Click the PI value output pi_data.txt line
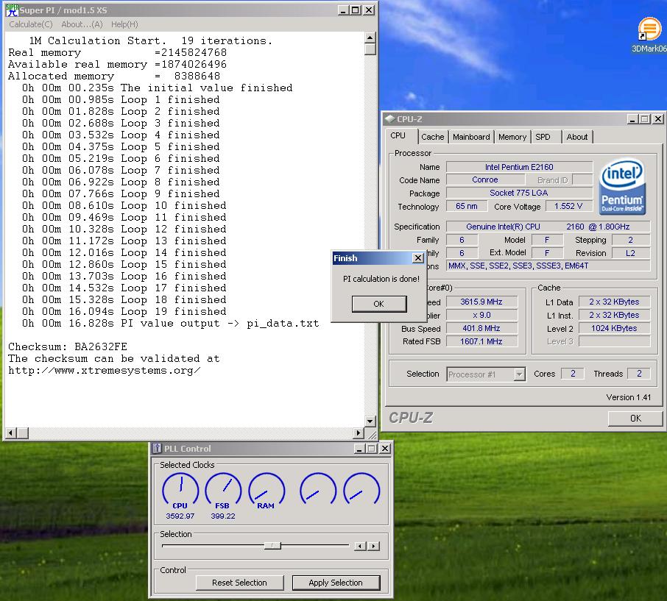Image resolution: width=667 pixels, height=601 pixels. [171, 323]
